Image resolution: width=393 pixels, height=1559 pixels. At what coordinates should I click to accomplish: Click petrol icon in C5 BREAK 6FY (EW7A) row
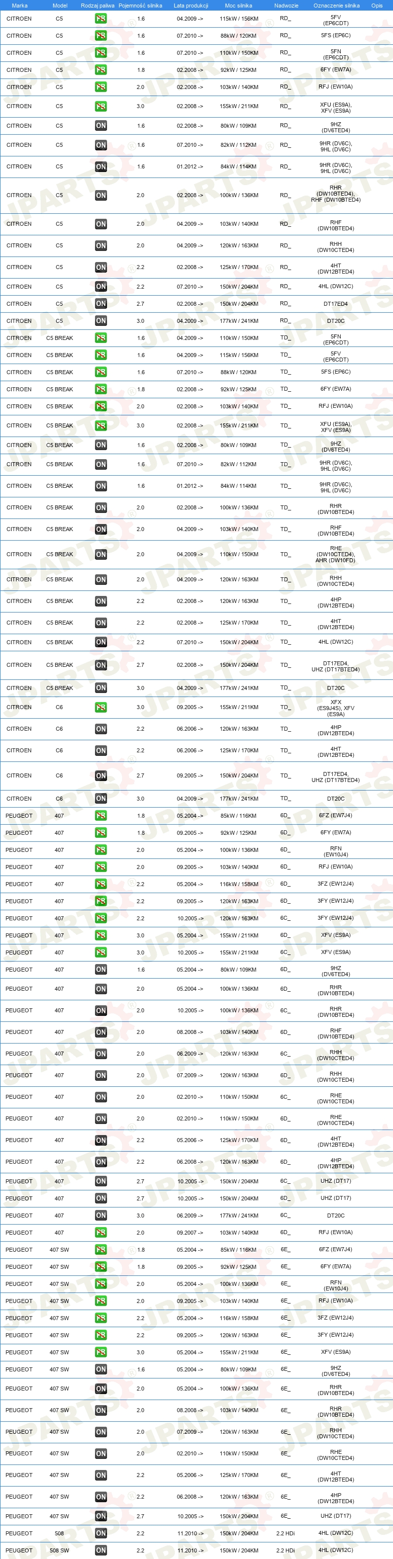pos(101,389)
